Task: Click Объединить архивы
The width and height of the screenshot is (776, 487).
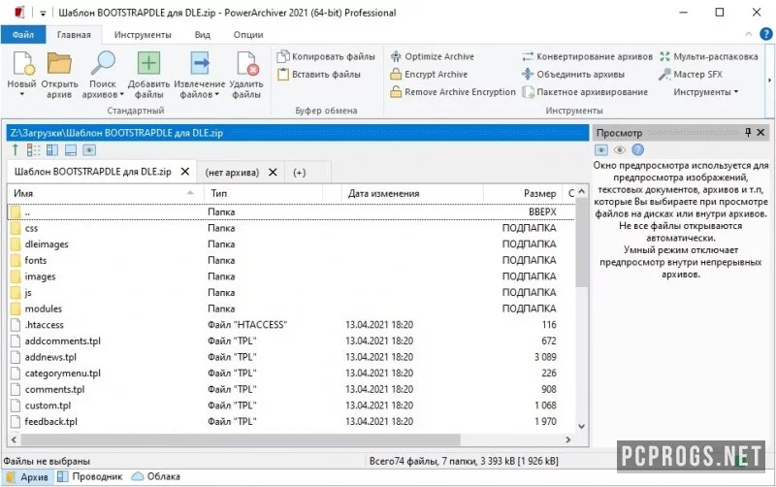Action: [x=573, y=75]
